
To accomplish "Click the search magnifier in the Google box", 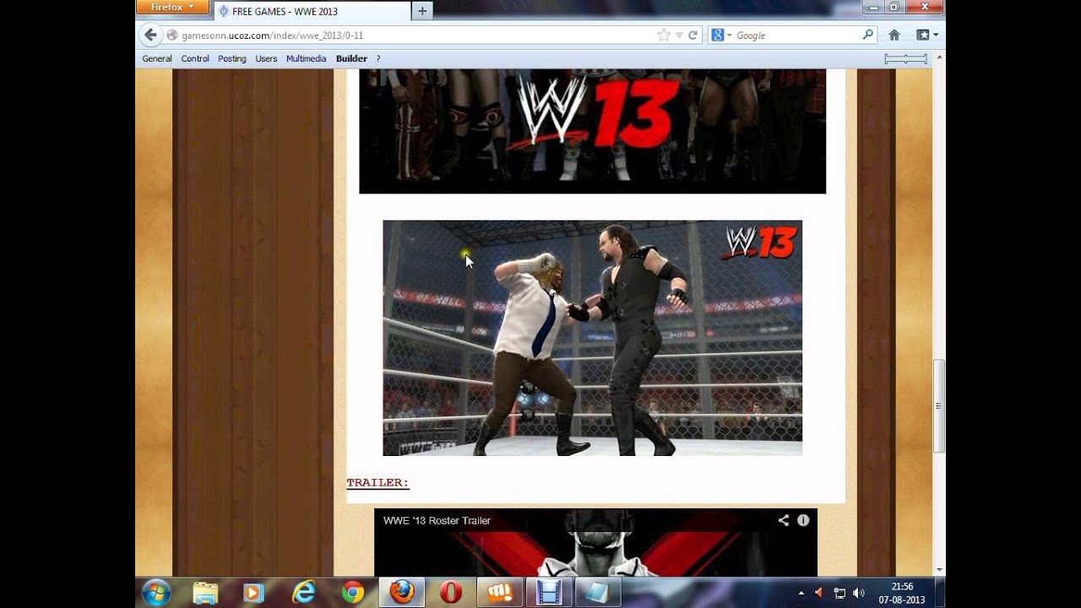I will click(x=867, y=35).
